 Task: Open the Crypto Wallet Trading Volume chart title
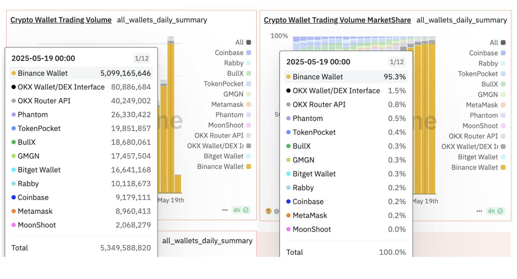tap(61, 20)
